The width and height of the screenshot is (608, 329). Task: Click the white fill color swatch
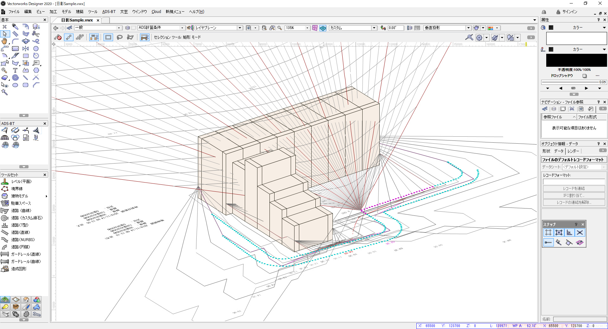(x=576, y=39)
